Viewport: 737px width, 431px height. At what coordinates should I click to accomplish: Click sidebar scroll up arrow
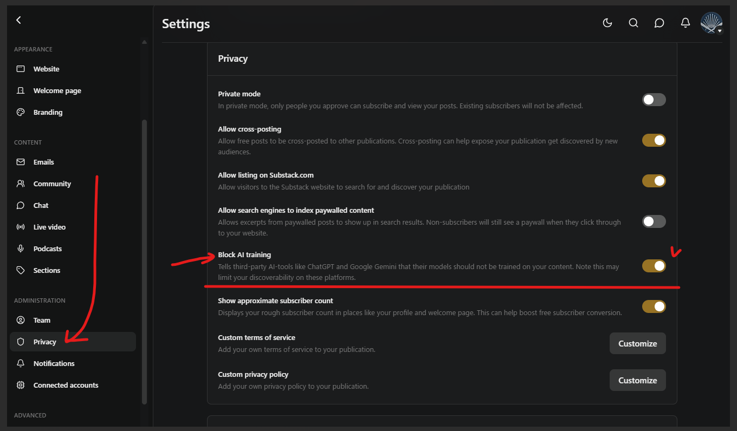[x=144, y=42]
